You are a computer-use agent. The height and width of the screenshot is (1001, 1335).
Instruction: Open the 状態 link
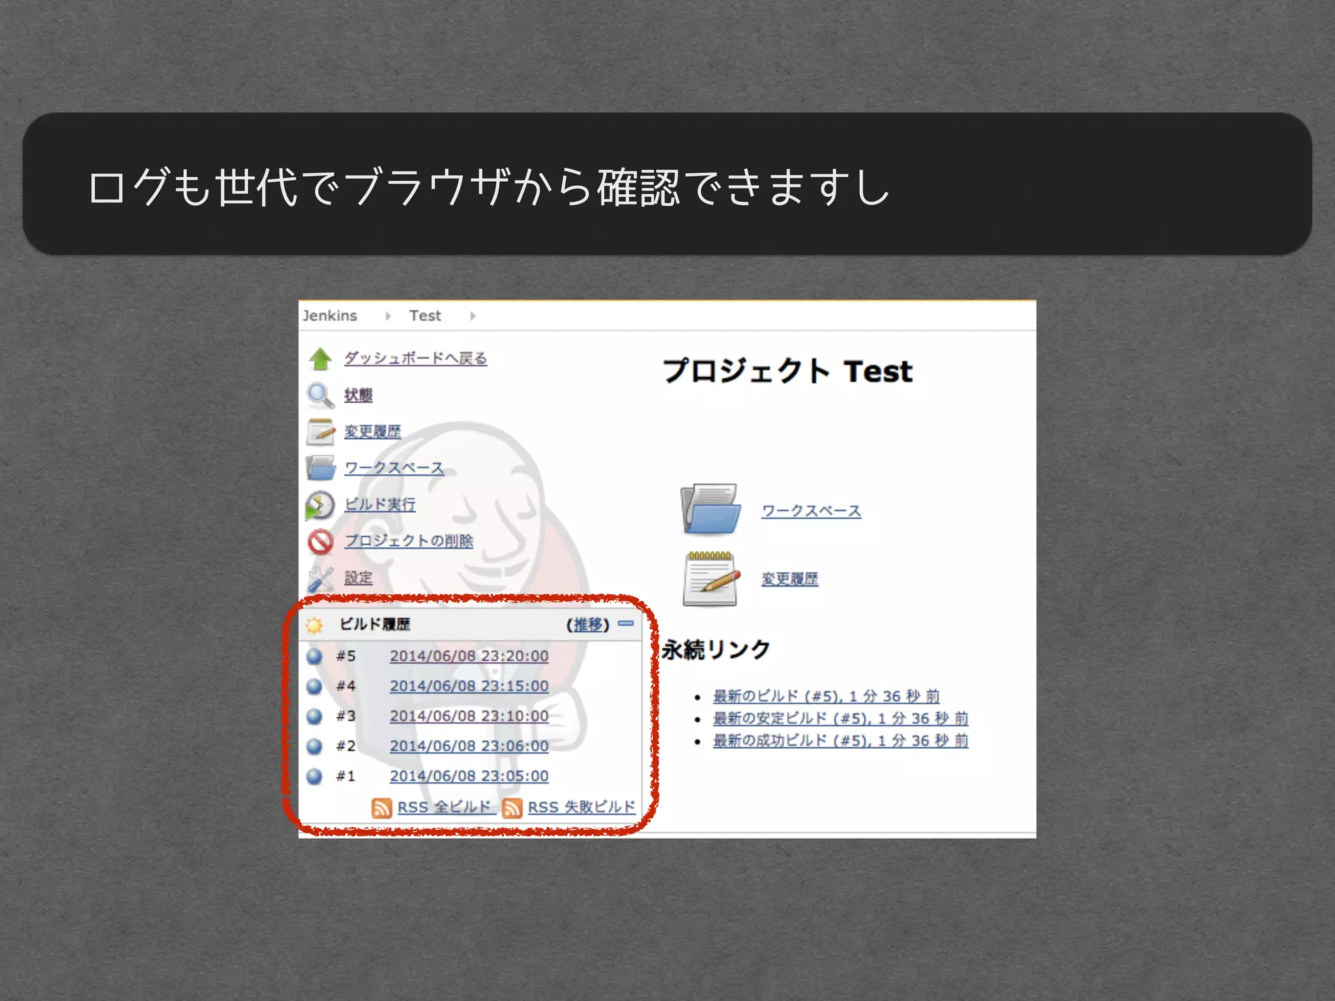tap(359, 395)
